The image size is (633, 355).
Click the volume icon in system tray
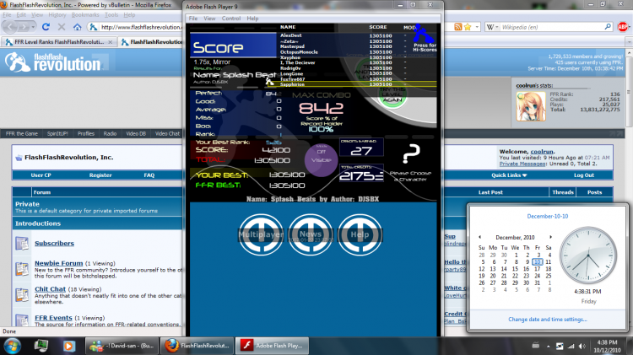pyautogui.click(x=582, y=346)
